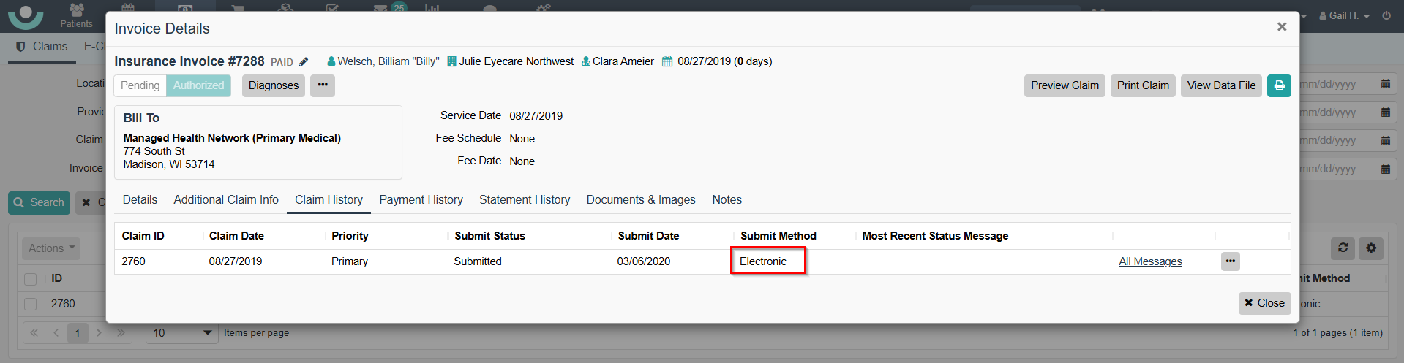The width and height of the screenshot is (1404, 363).
Task: Switch to the Documents & Images tab
Action: click(640, 200)
